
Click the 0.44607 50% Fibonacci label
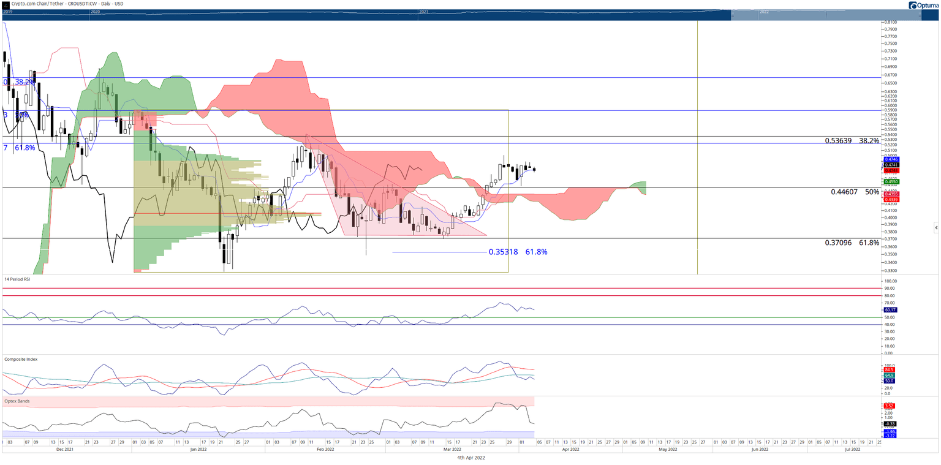click(855, 192)
